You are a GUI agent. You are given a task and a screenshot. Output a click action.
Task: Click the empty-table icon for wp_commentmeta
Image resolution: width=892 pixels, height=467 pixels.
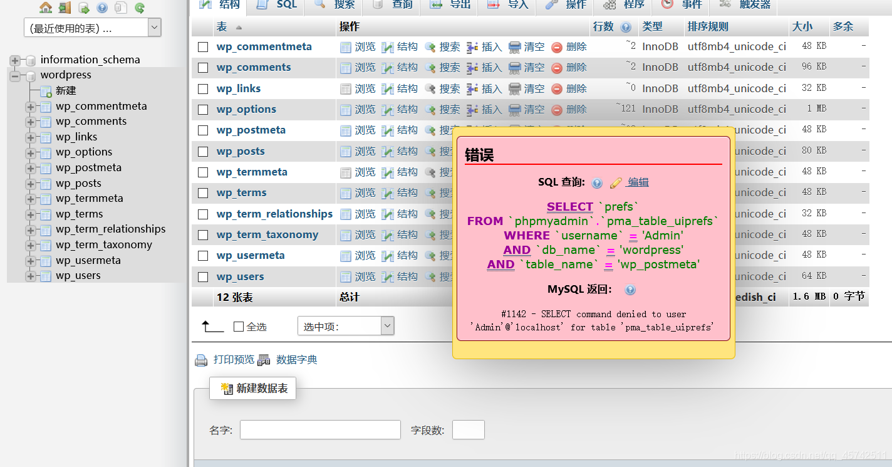coord(515,47)
